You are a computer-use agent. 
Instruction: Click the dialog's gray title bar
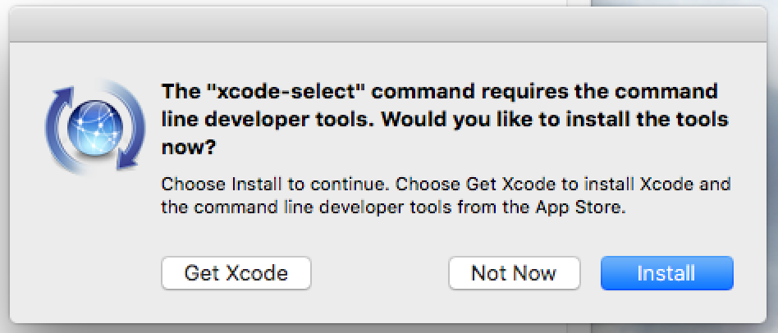click(x=388, y=25)
